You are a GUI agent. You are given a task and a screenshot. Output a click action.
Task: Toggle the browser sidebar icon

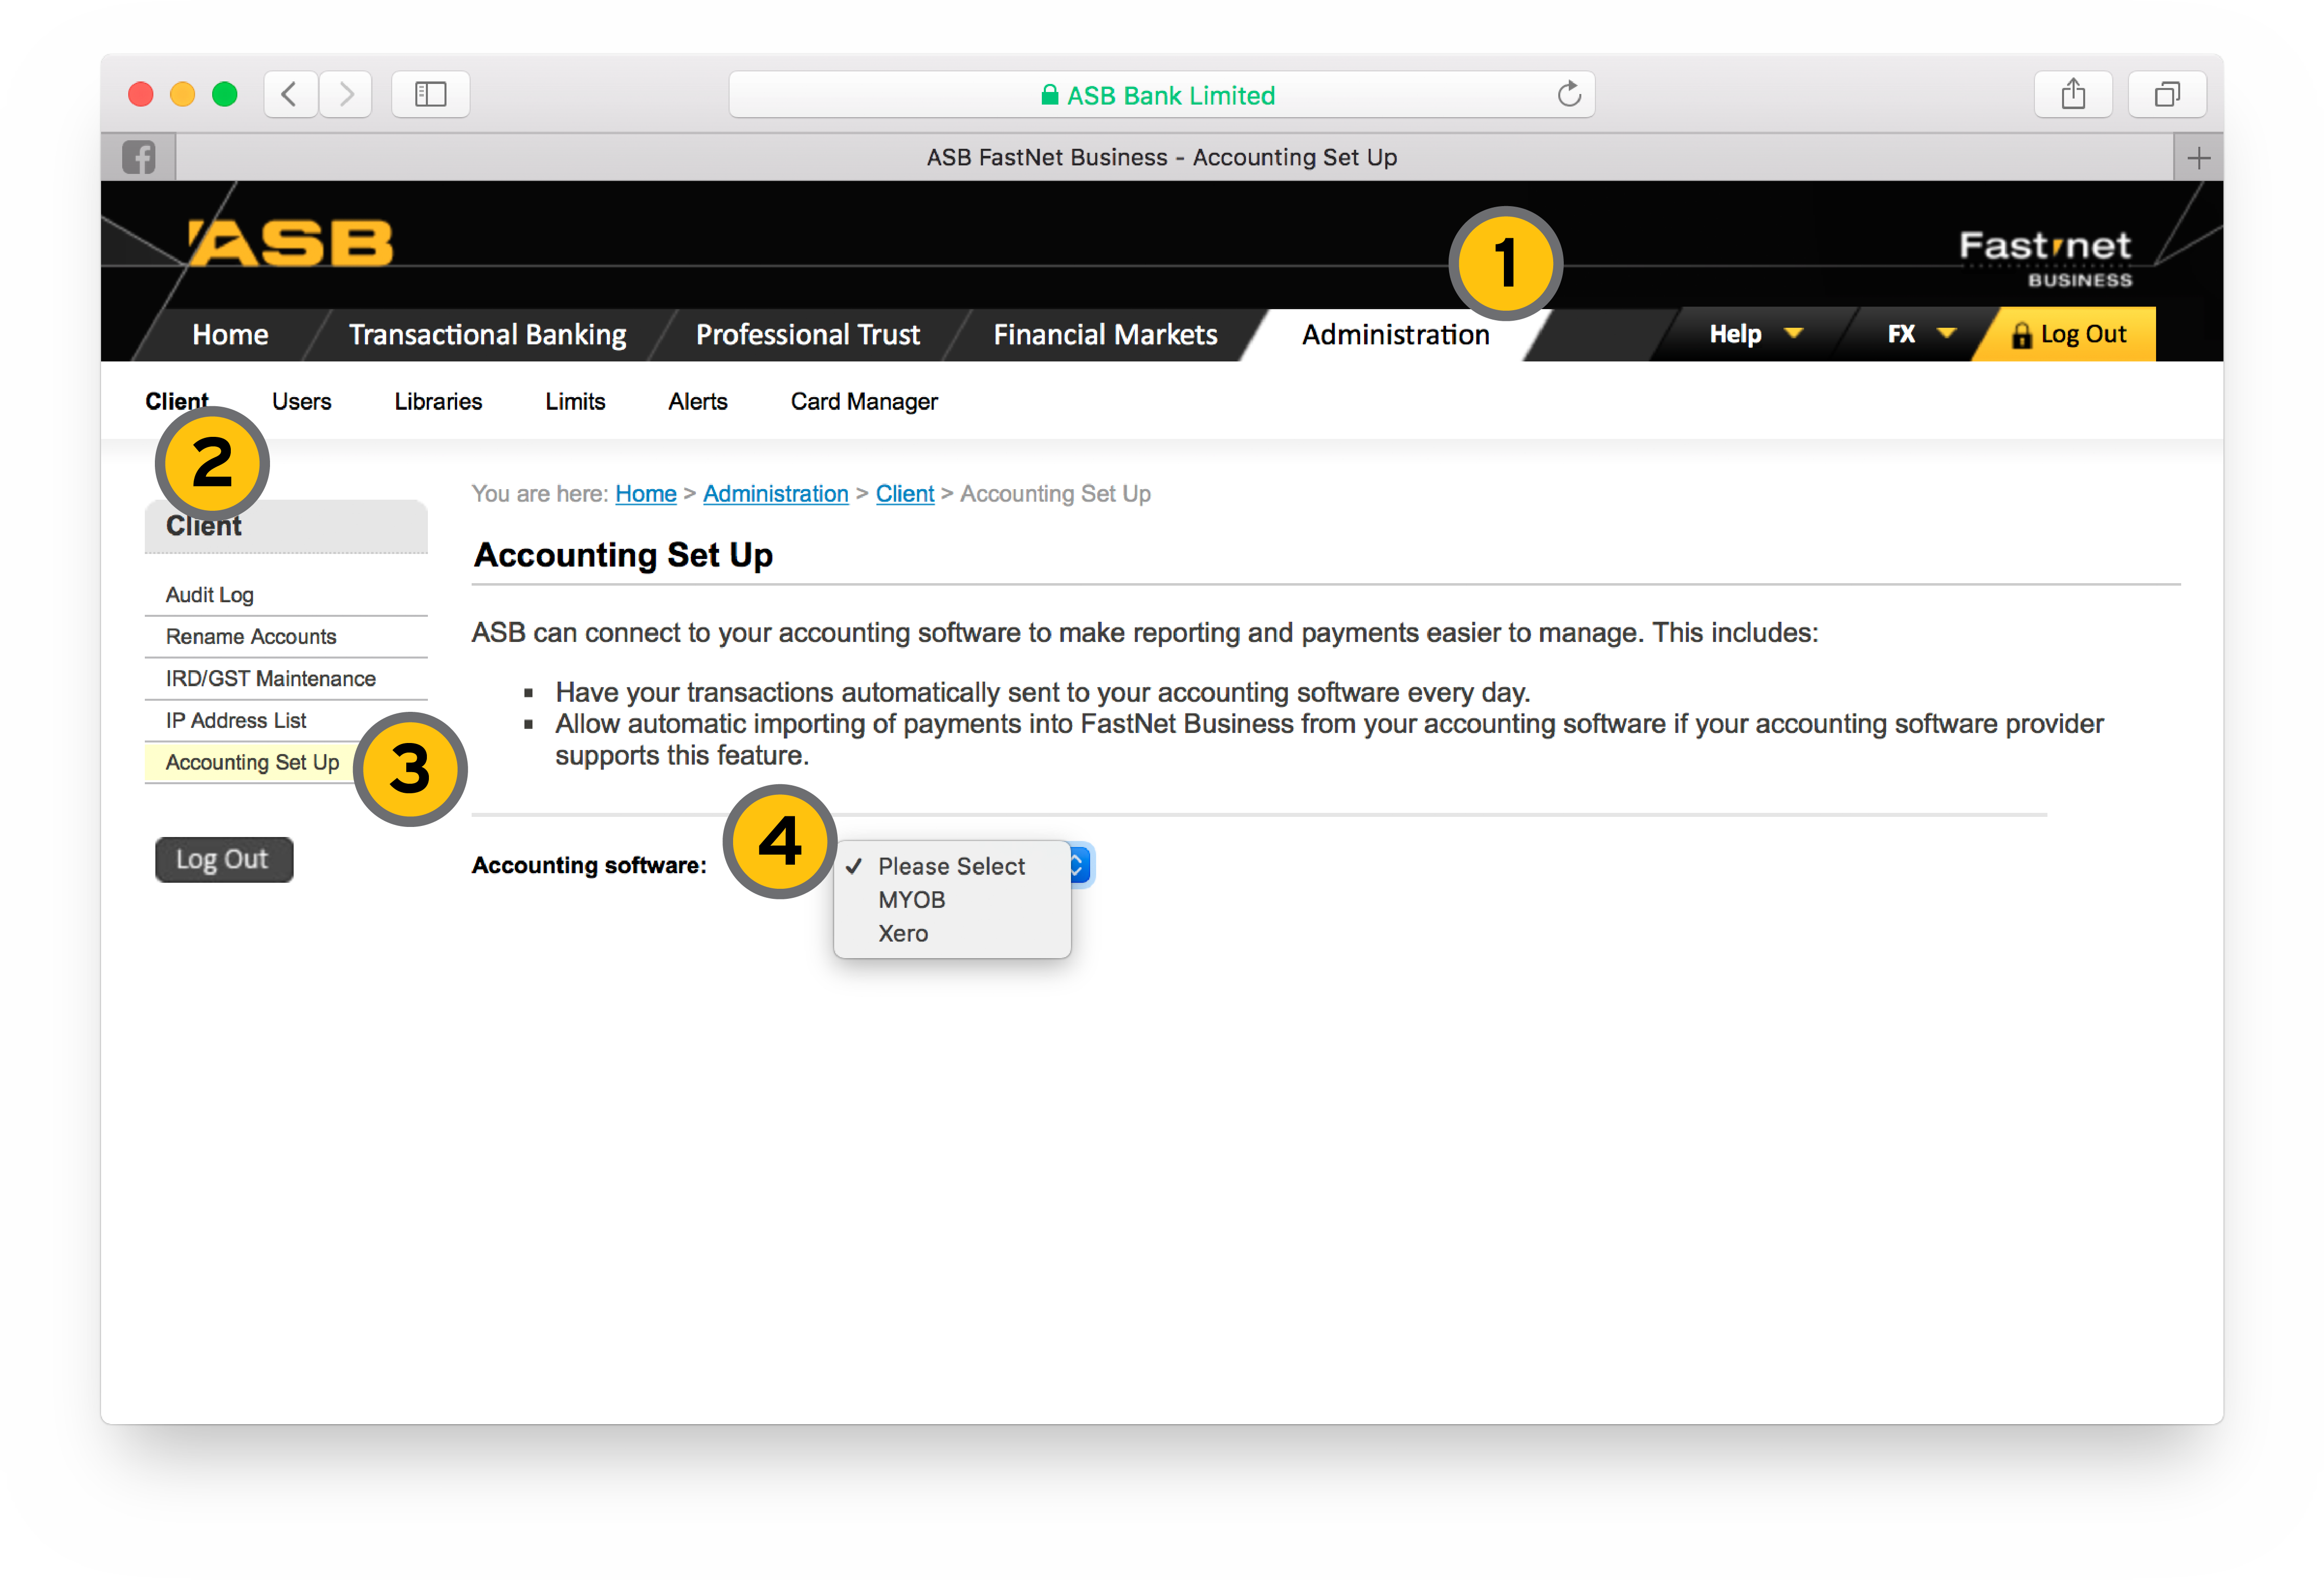430,95
